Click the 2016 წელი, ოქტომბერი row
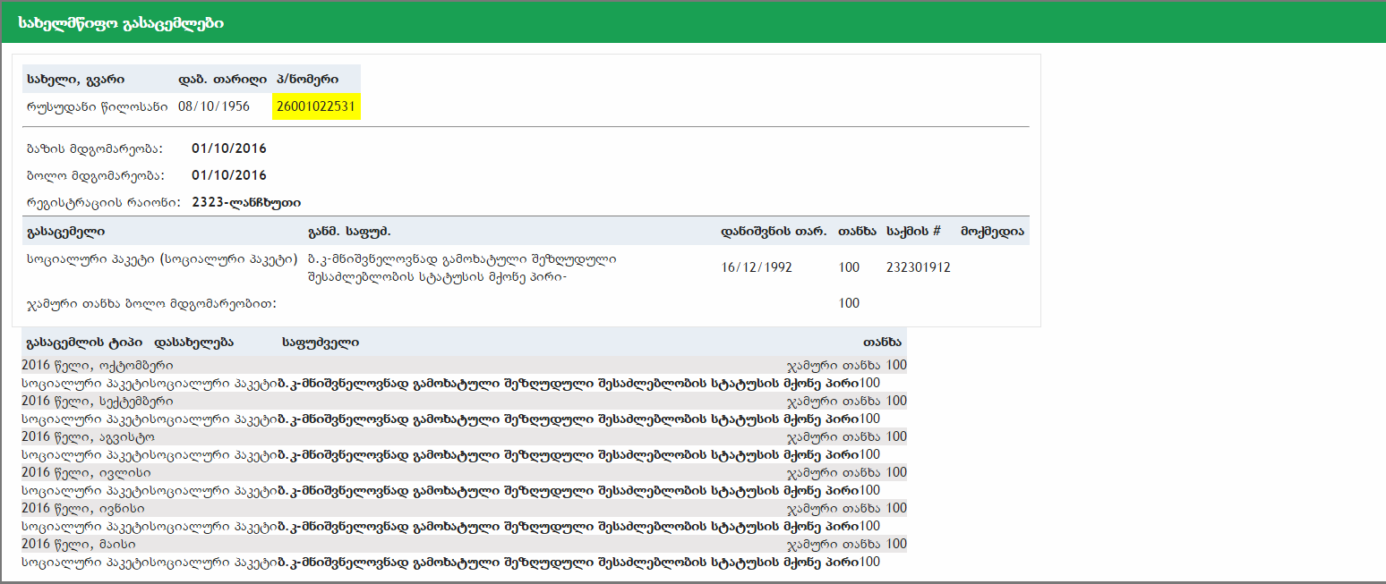Viewport: 1386px width, 584px height. 98,365
